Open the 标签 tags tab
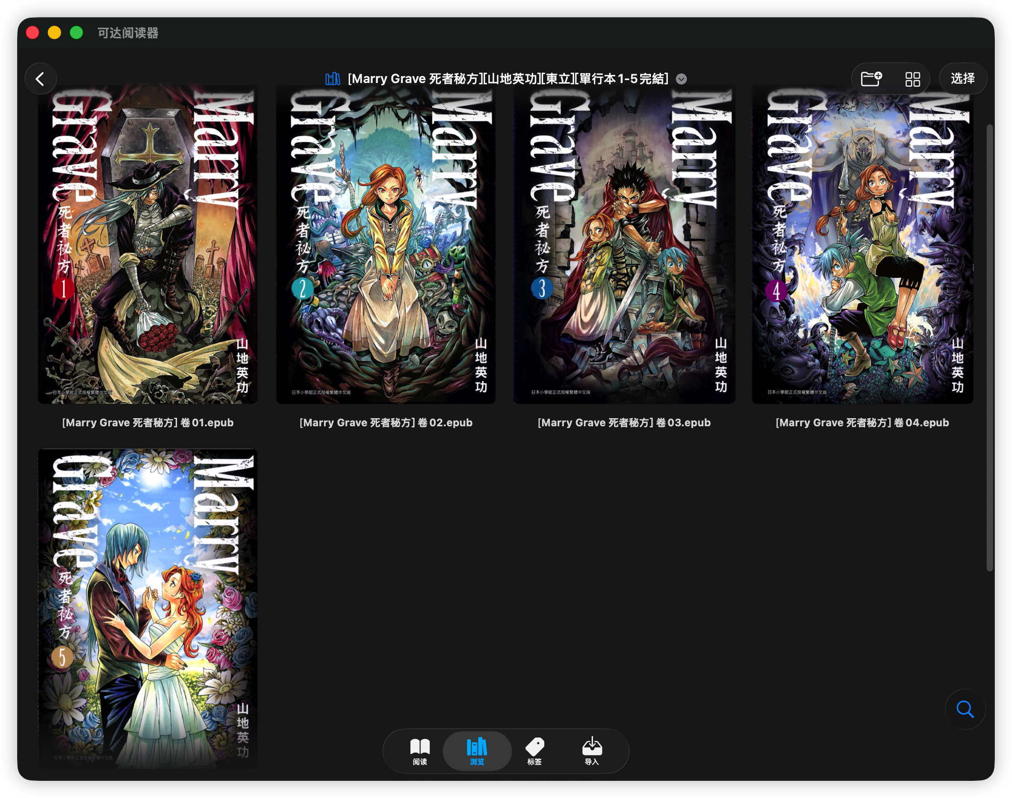The image size is (1012, 798). pyautogui.click(x=534, y=751)
